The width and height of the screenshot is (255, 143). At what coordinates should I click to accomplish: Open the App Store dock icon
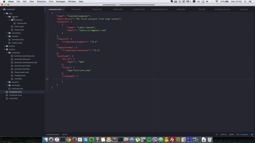132,139
